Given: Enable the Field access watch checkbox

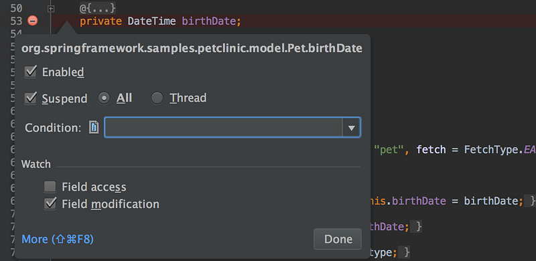Looking at the screenshot, I should point(50,187).
